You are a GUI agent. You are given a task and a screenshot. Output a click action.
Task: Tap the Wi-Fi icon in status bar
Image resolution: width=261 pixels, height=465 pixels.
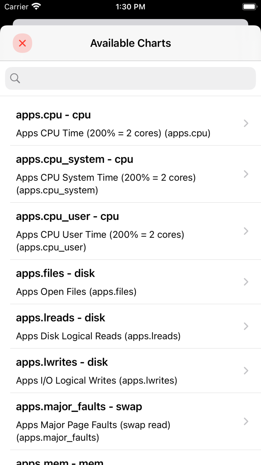coord(35,6)
